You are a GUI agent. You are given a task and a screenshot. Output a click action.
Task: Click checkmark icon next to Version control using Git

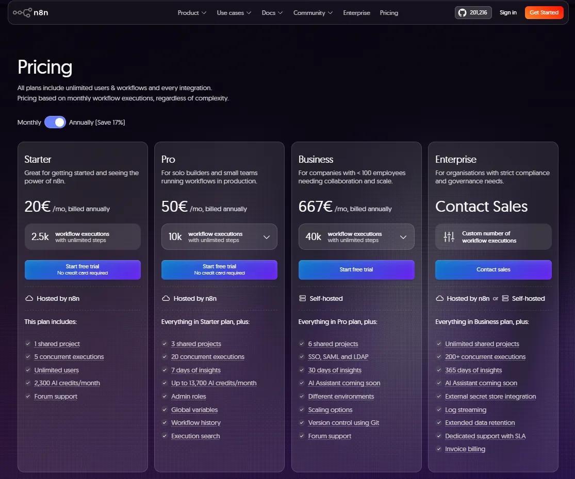302,423
